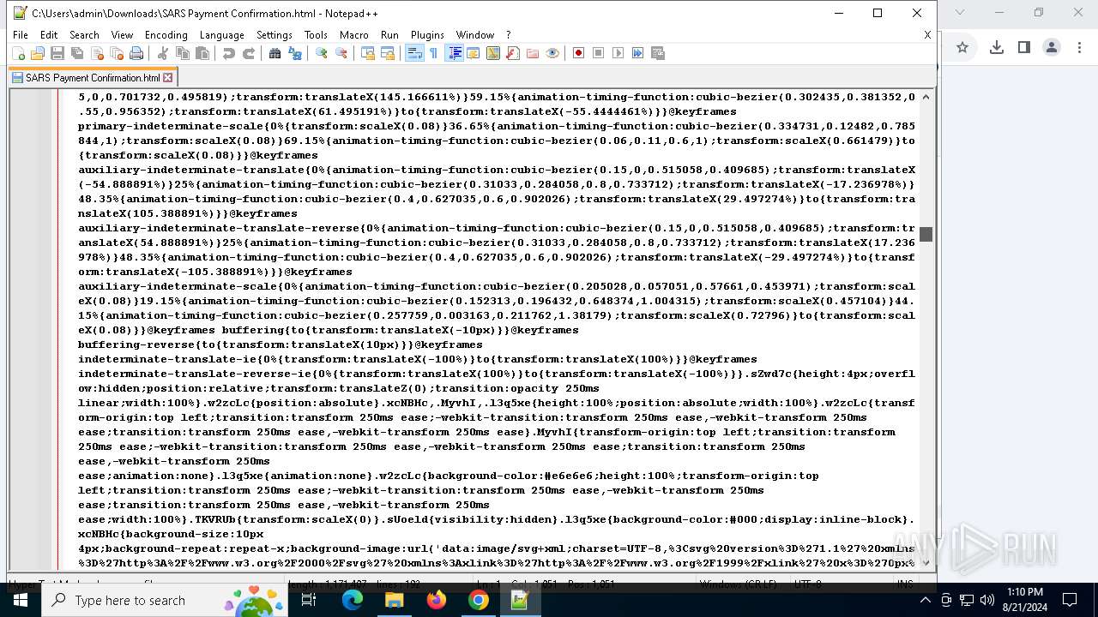This screenshot has height=617, width=1098.
Task: Open the Windows Start menu
Action: click(21, 600)
